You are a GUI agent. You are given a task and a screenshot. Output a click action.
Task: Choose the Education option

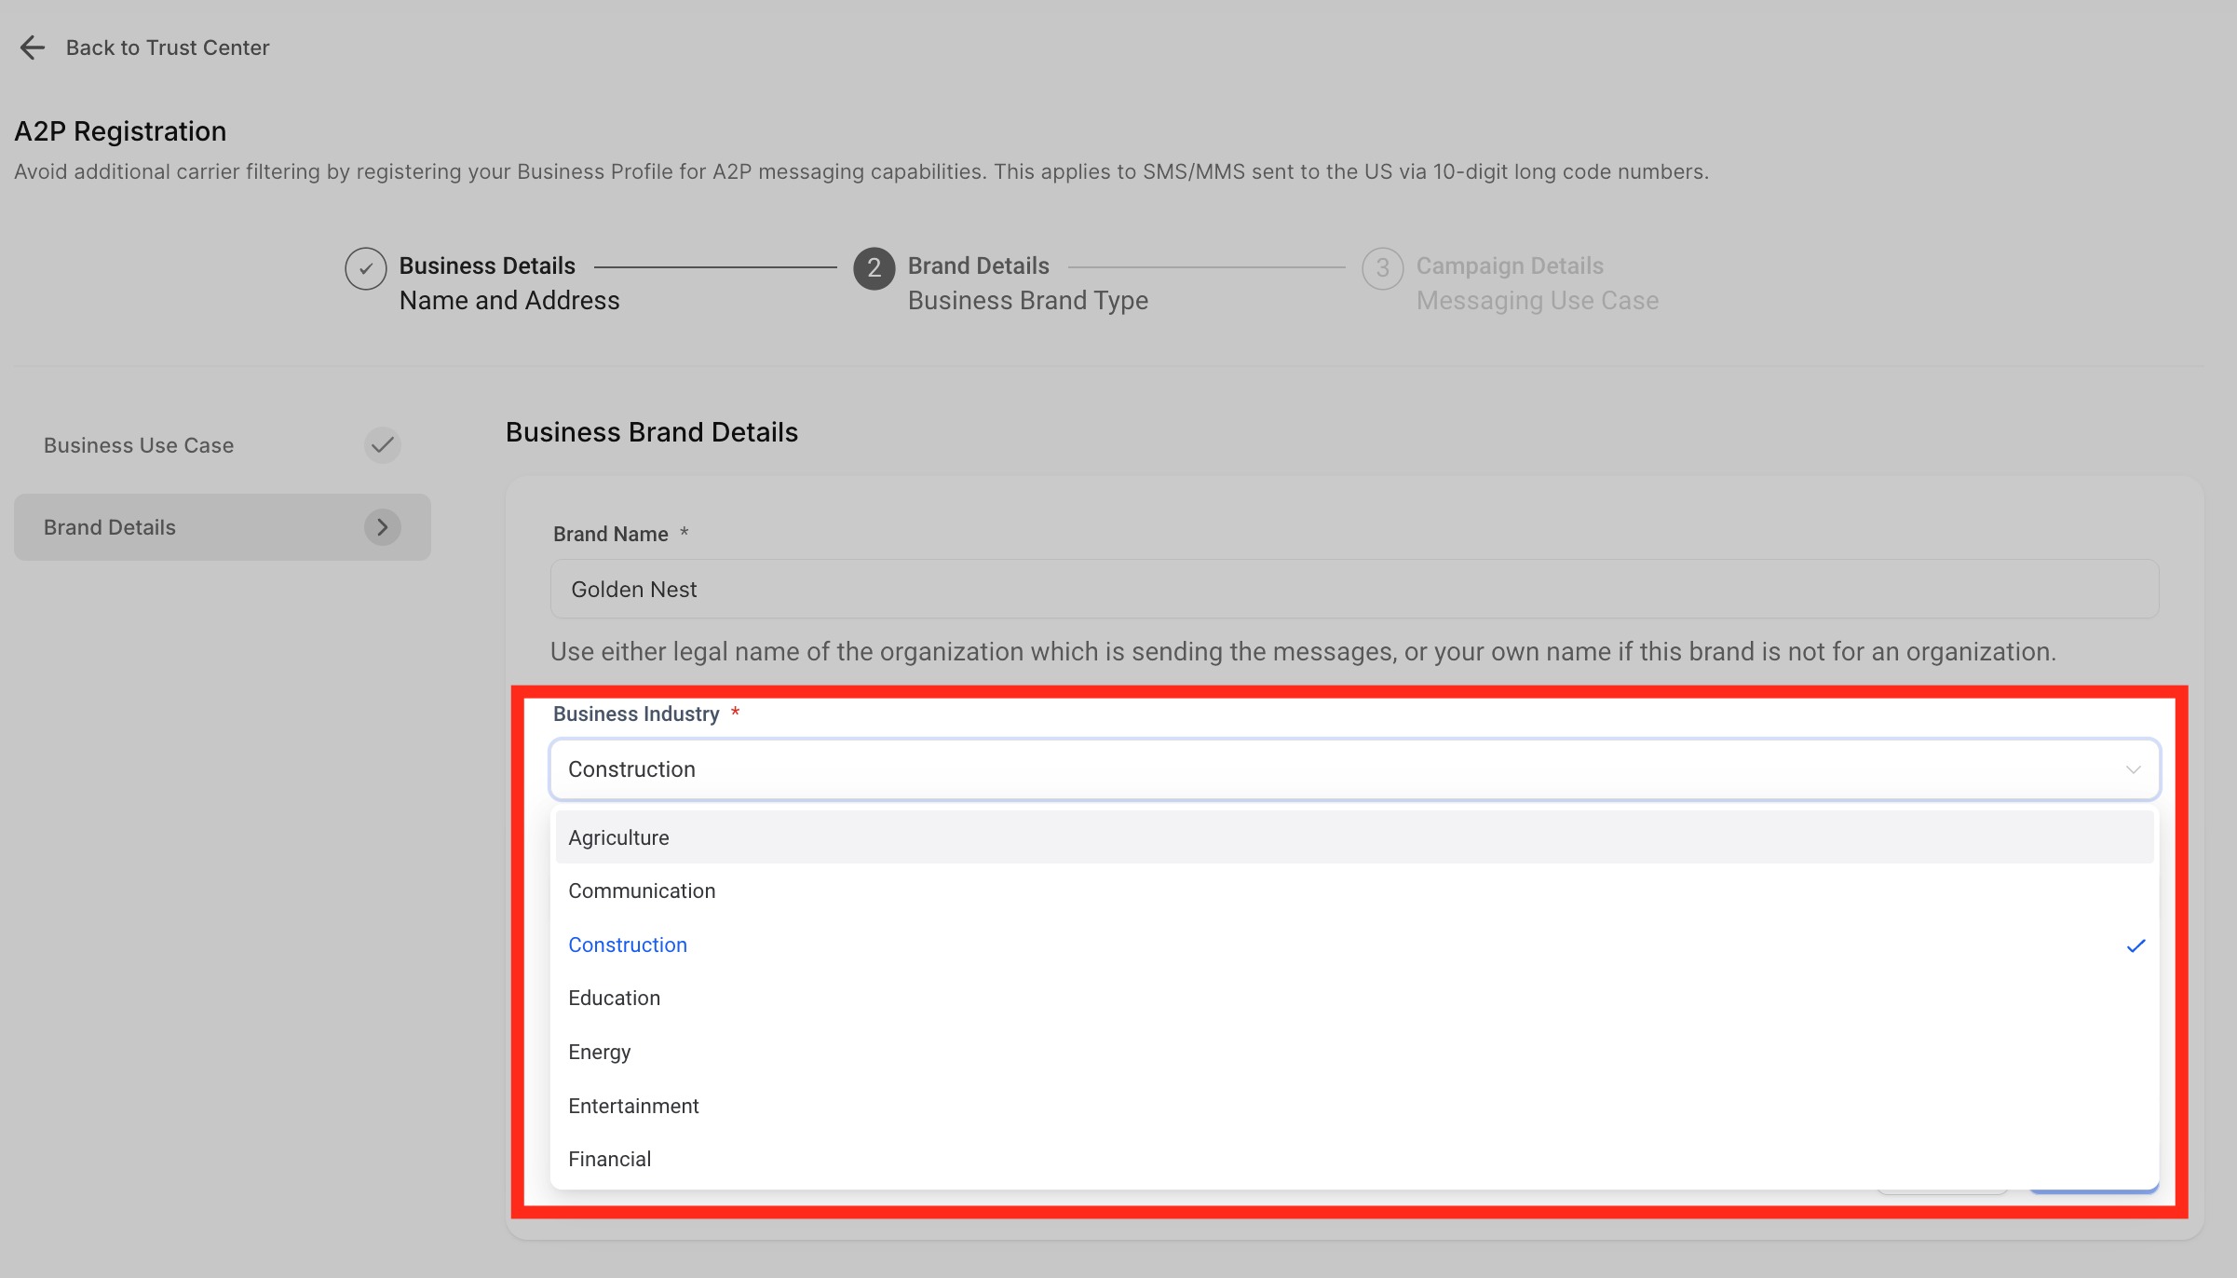(1354, 998)
